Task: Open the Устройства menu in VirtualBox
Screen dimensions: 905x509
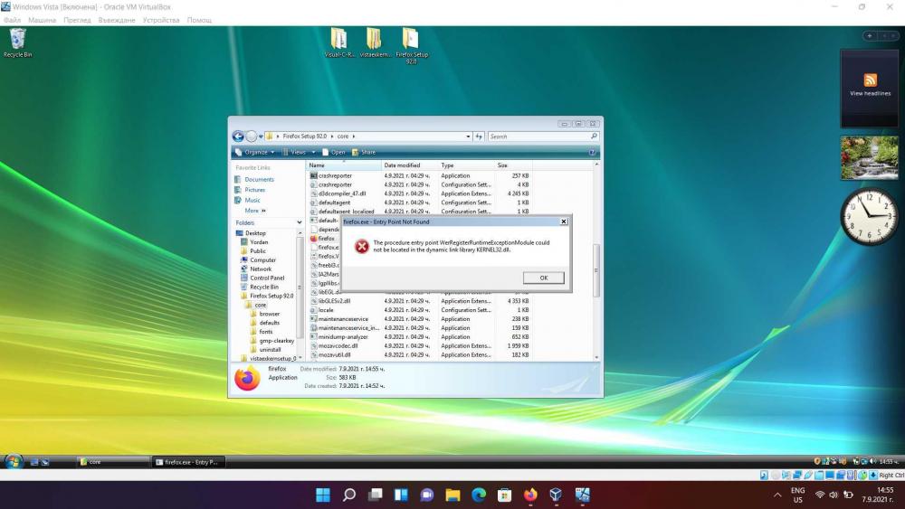Action: (x=161, y=20)
